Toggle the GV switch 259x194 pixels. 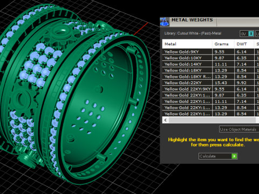coord(247,33)
